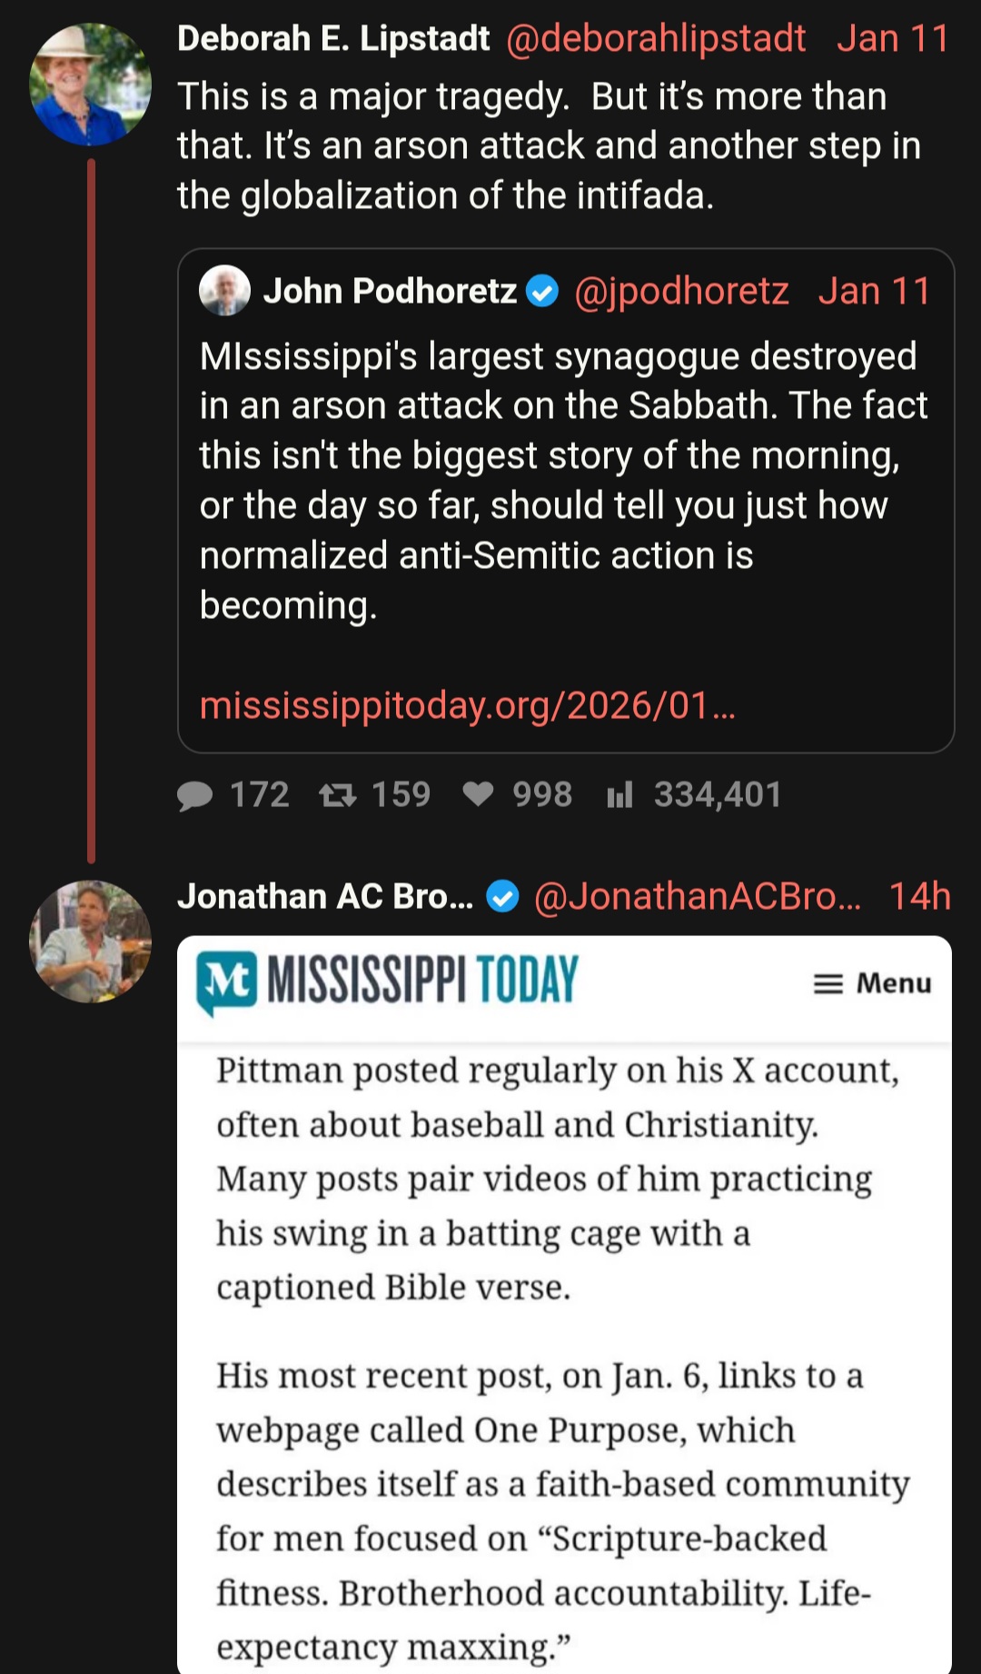Screen dimensions: 981x1674
Task: Click John Podhoretz's verified badge
Action: click(x=542, y=292)
